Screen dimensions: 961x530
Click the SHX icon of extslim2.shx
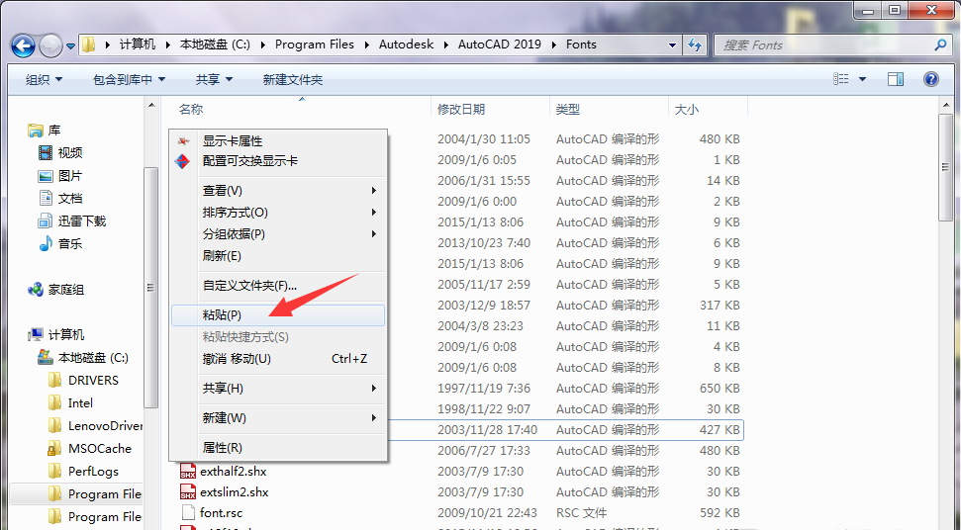pos(187,492)
